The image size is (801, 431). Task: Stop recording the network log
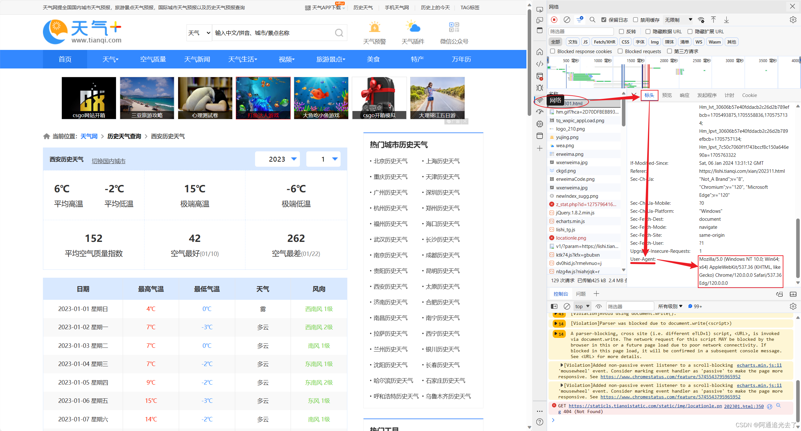(554, 20)
